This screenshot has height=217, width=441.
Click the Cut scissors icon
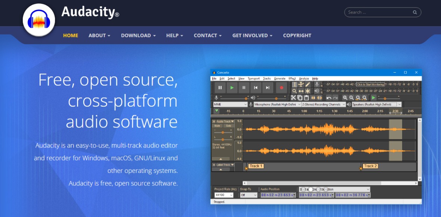pos(293,98)
